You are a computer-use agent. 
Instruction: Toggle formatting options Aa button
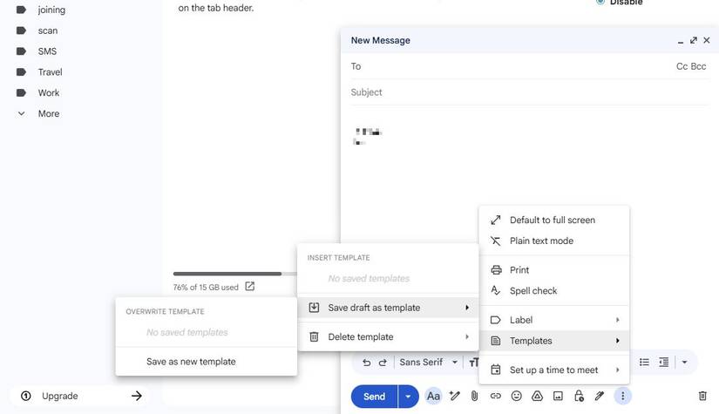click(433, 396)
